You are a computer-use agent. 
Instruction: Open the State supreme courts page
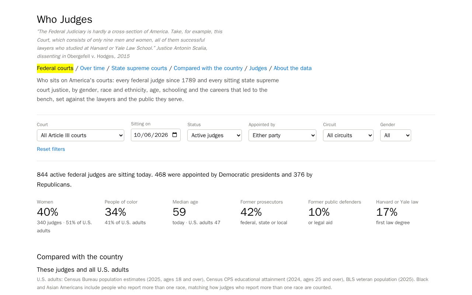[x=139, y=68]
